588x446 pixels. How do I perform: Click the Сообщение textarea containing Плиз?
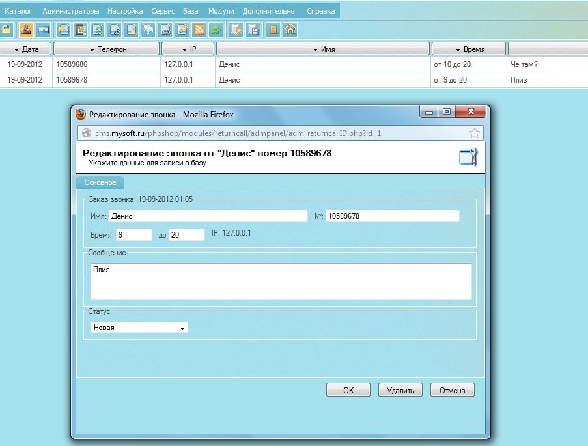281,281
